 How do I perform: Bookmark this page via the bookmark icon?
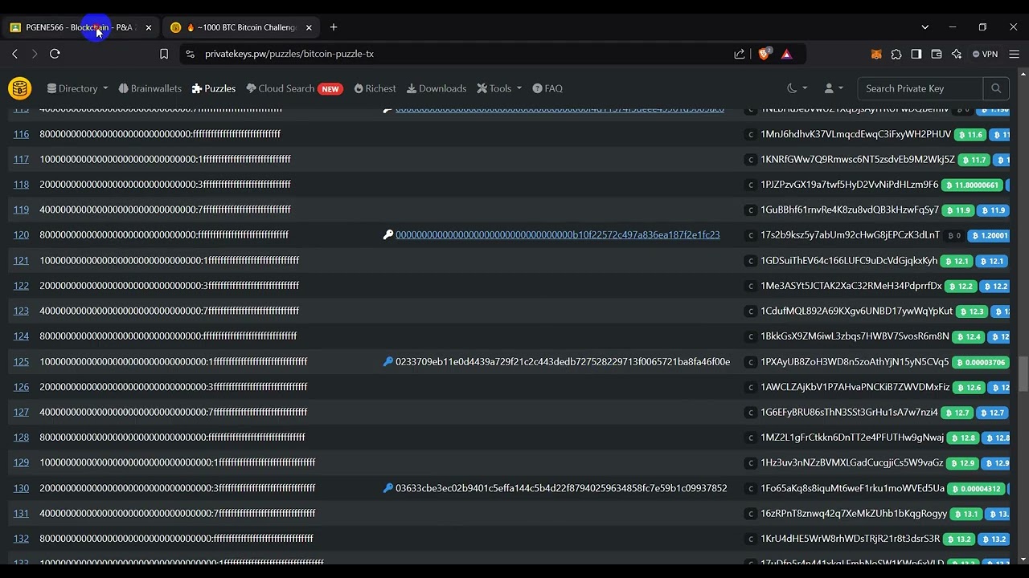point(164,54)
